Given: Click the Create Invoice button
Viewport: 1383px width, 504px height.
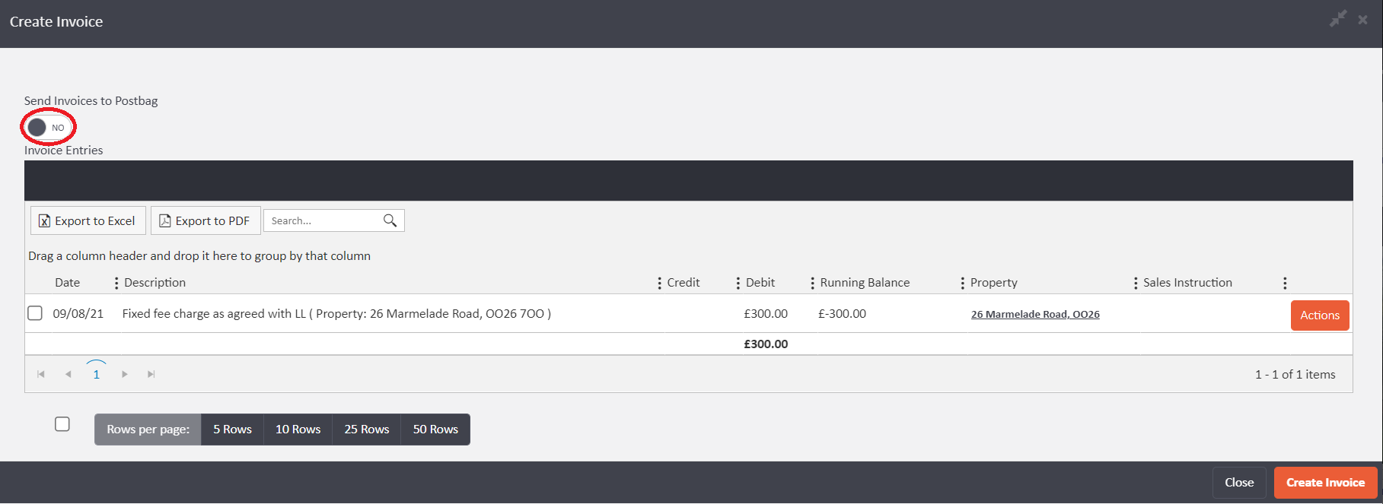Looking at the screenshot, I should click(x=1325, y=483).
